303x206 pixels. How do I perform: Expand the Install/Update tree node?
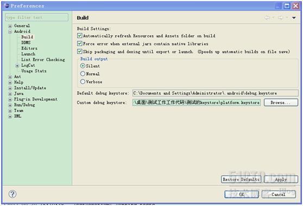tap(10, 88)
